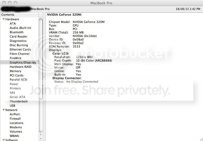Screen dimensions: 203x141
Task: Open the WWAN entry
Action: pos(14,136)
